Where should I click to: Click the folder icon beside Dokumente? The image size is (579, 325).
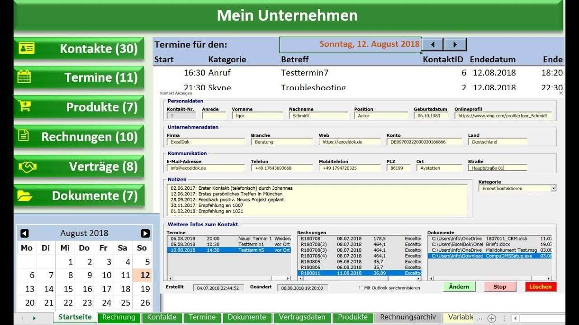click(x=24, y=195)
